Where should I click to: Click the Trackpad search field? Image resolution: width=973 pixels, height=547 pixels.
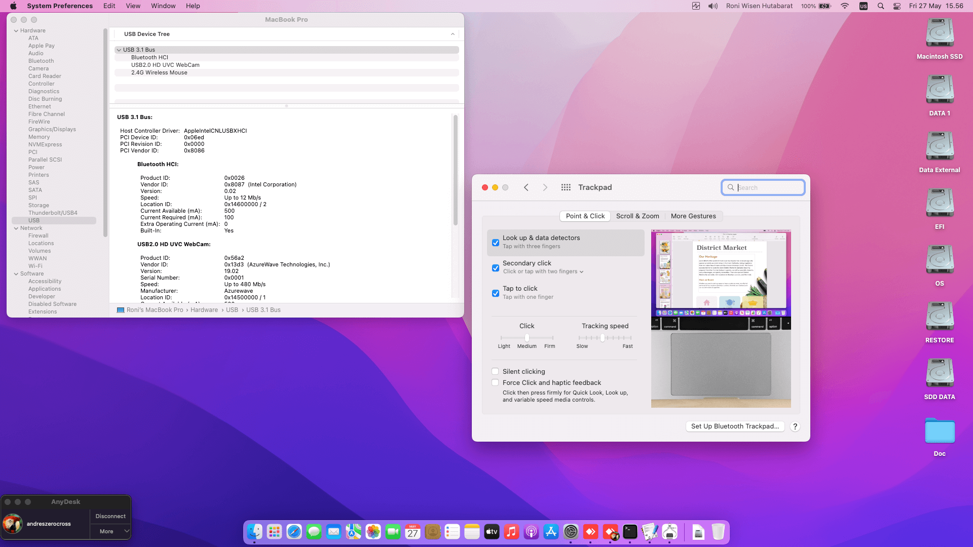coord(763,187)
